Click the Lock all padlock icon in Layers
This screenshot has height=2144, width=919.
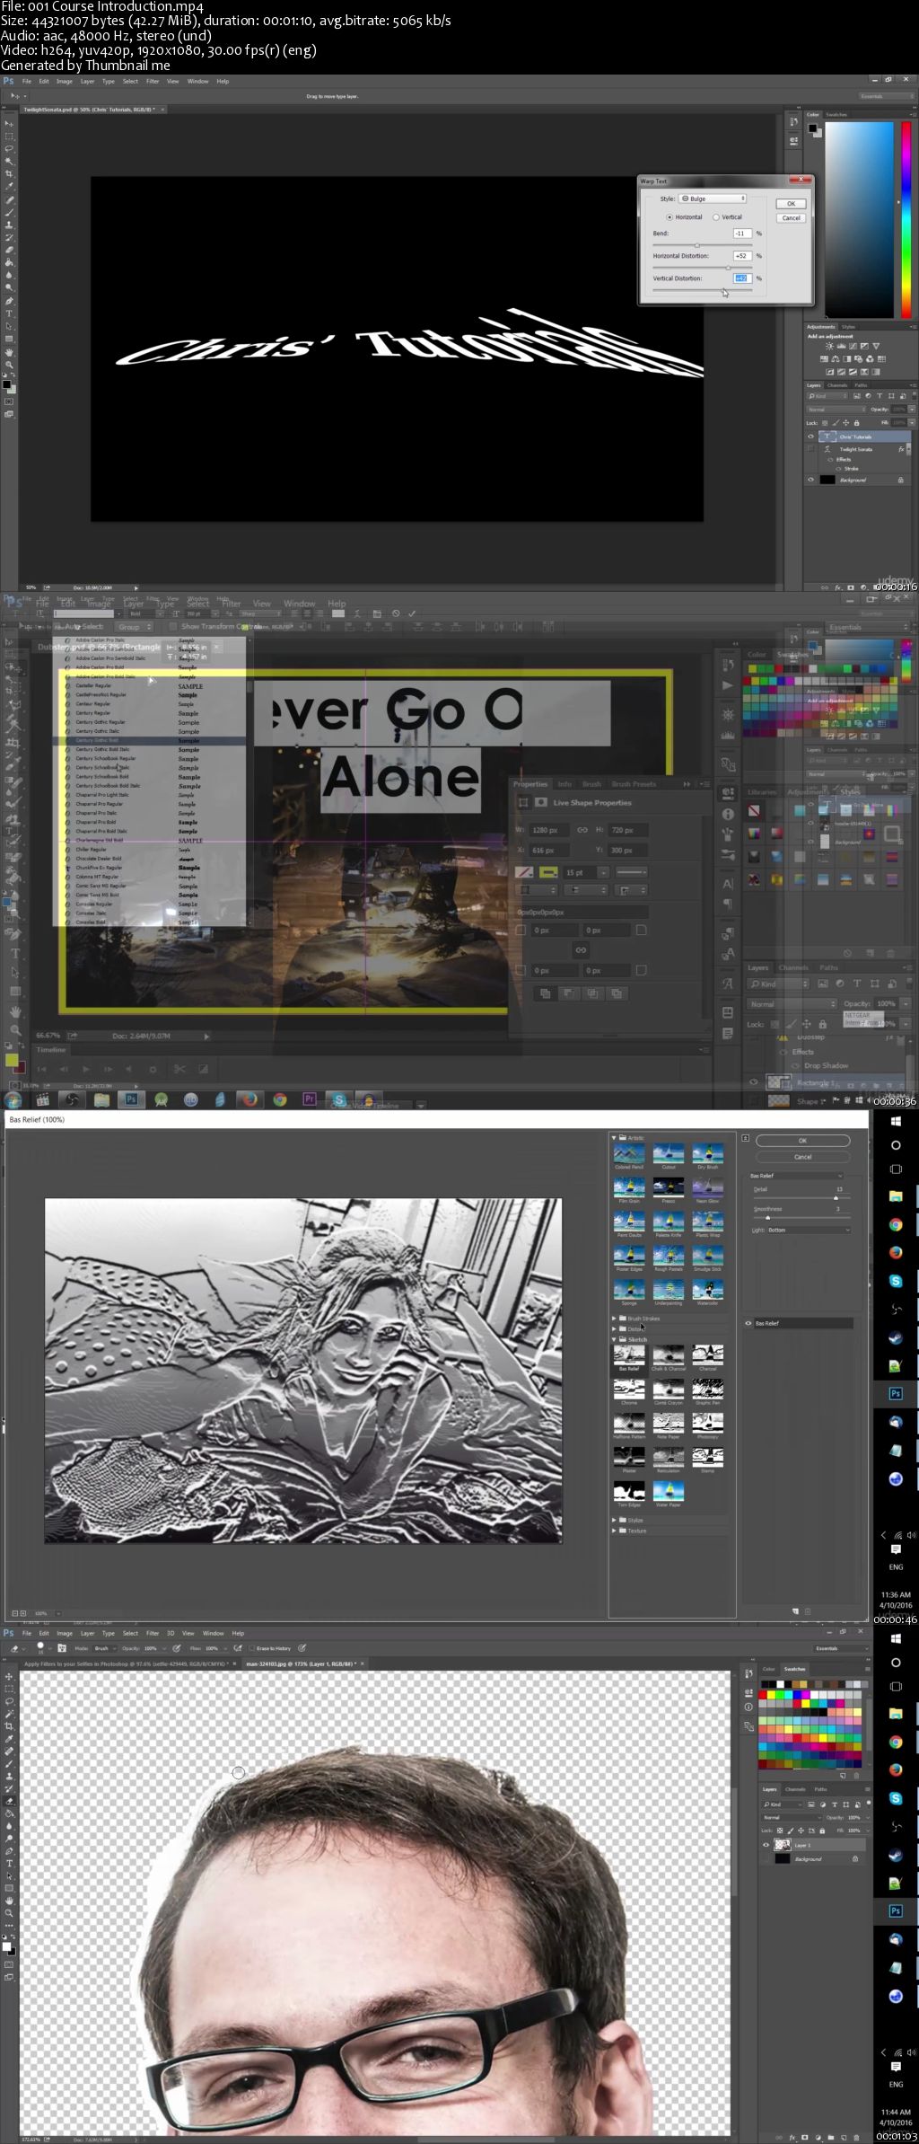click(857, 423)
